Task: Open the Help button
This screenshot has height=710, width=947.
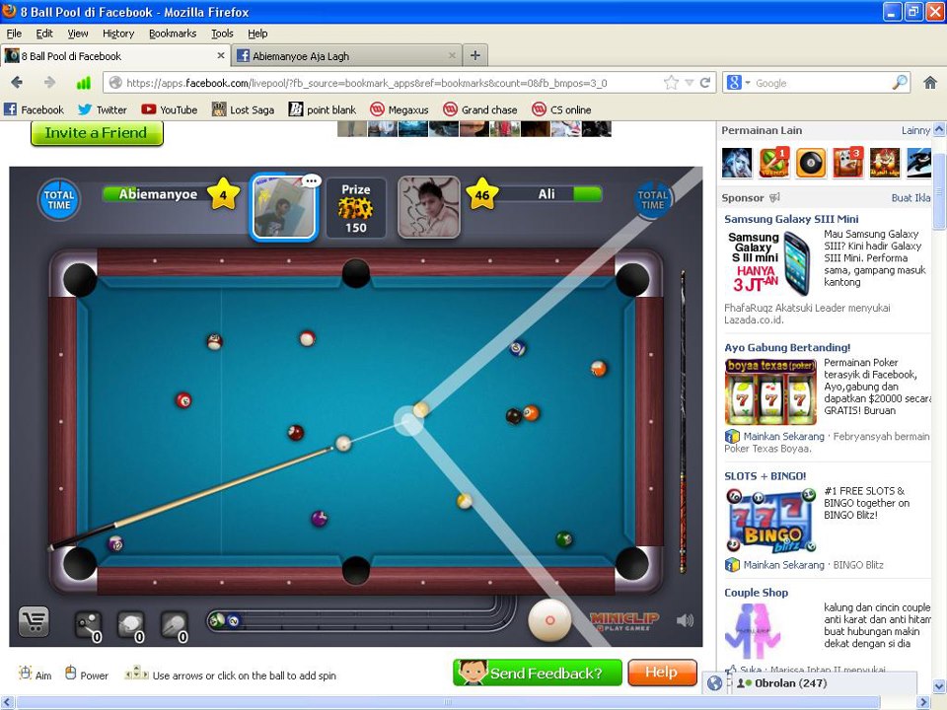Action: pyautogui.click(x=662, y=672)
